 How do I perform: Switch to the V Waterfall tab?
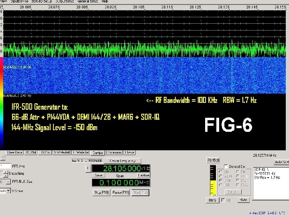[62, 152]
